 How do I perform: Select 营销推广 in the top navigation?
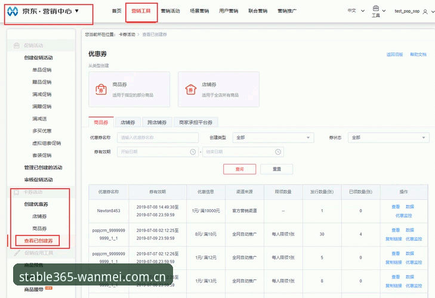[287, 11]
